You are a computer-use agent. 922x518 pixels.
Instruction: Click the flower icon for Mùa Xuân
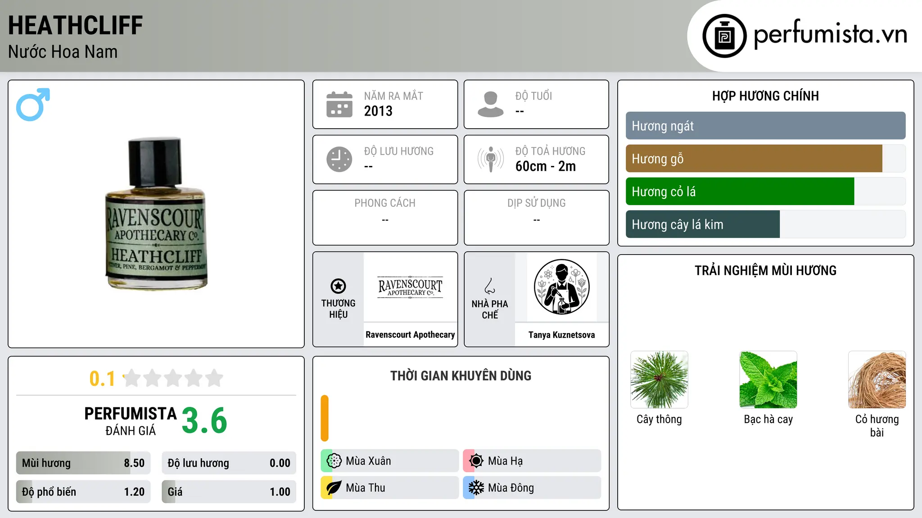point(334,461)
